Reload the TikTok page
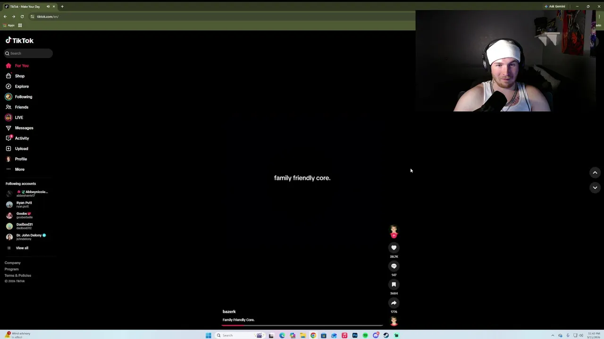This screenshot has height=339, width=604. coord(22,16)
